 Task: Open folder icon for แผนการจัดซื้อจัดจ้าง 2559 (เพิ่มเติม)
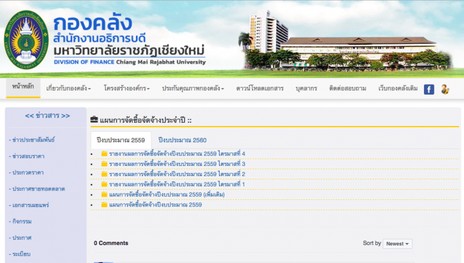pos(104,194)
